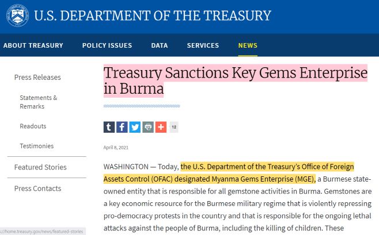
Task: Open Statements & Remarks page
Action: click(x=39, y=102)
